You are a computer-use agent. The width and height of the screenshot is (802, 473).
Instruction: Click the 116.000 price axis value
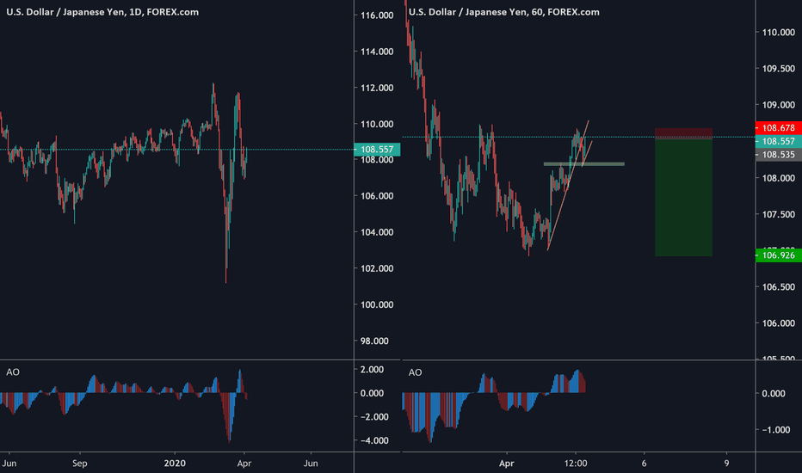[377, 15]
